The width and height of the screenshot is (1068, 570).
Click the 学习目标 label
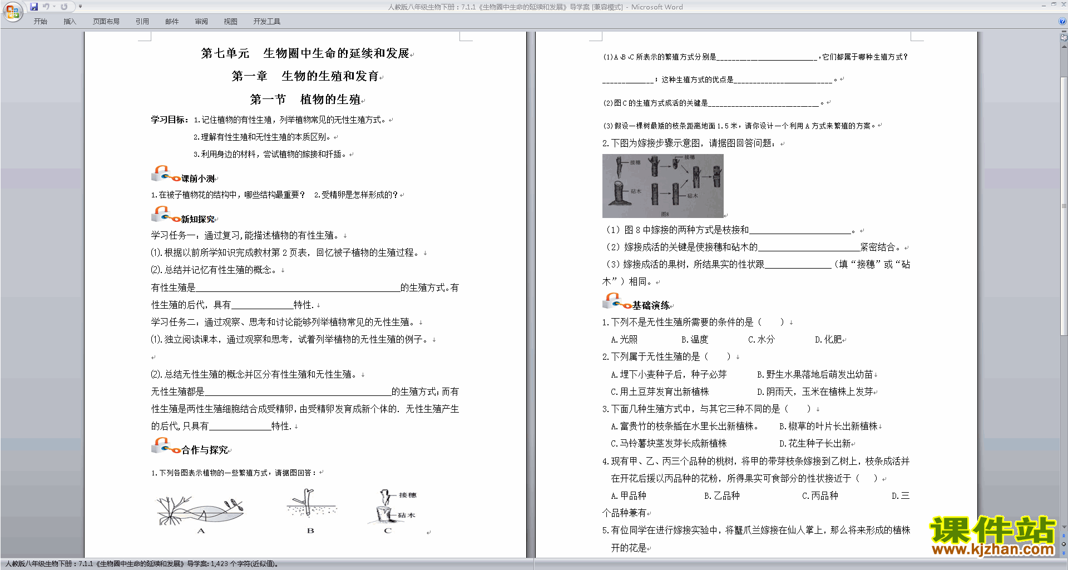click(x=169, y=120)
